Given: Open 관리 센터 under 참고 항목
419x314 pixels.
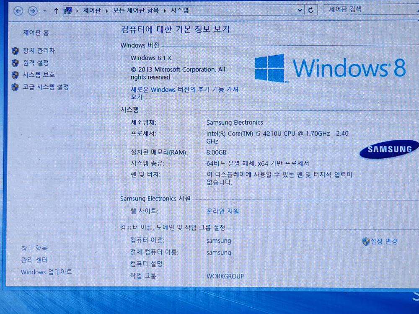Looking at the screenshot, I should (x=34, y=260).
